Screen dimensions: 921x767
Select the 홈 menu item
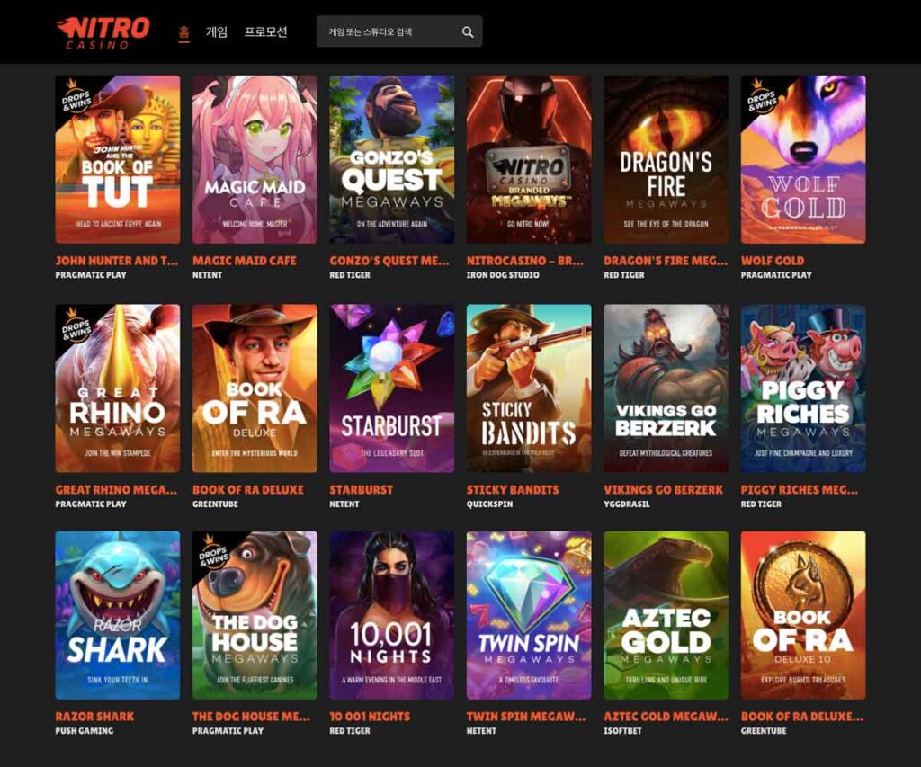coord(183,32)
